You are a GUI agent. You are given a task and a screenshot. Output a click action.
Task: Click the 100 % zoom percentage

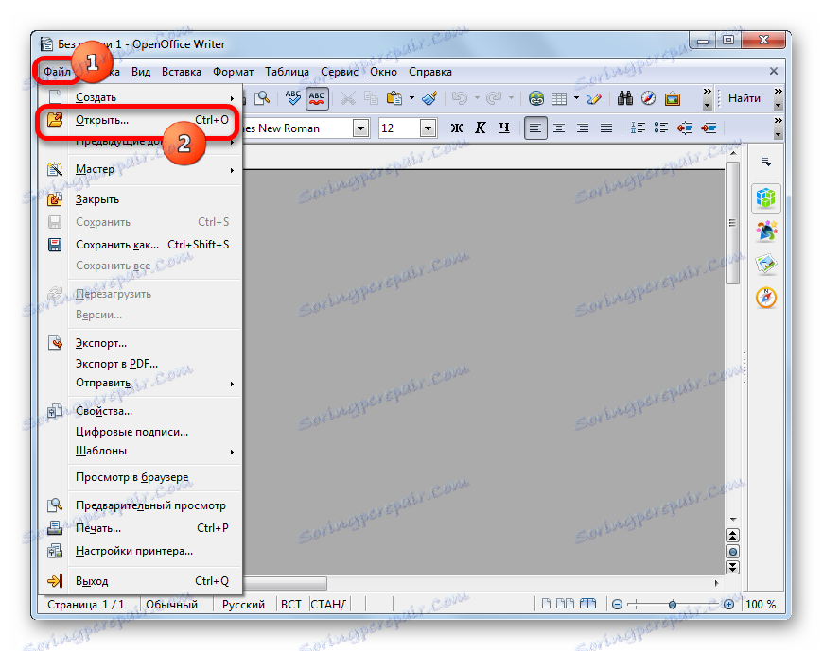point(761,605)
